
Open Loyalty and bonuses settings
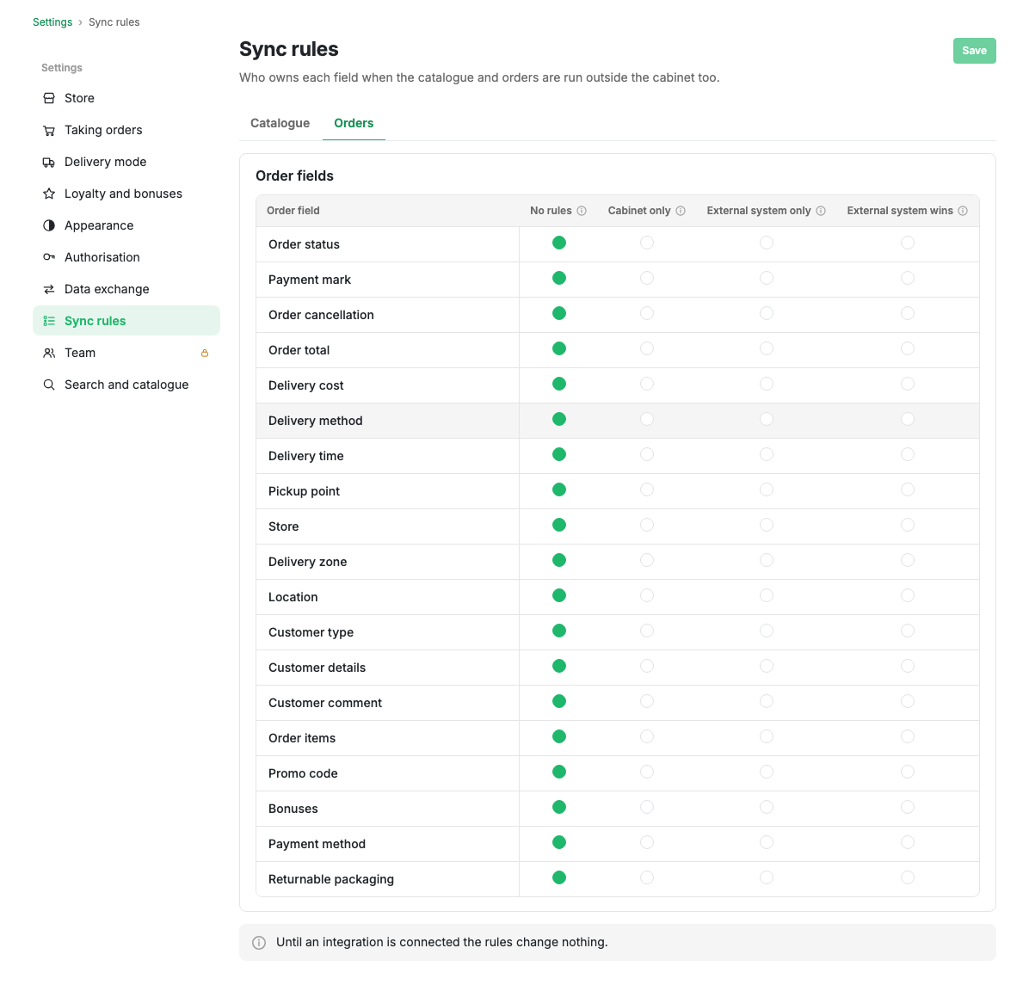(x=126, y=194)
